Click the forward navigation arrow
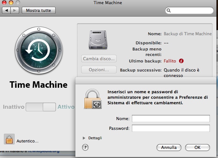The height and width of the screenshot is (158, 218). coord(15,11)
